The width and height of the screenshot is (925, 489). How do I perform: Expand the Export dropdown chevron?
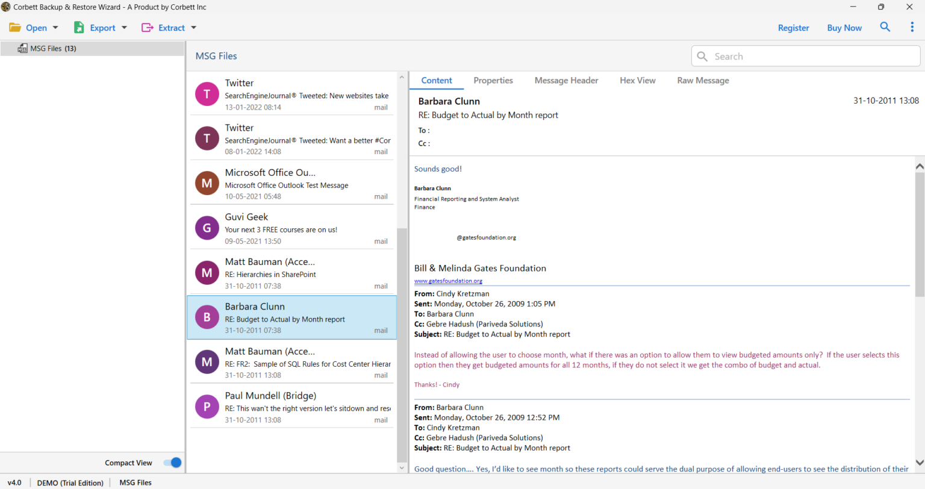(124, 27)
